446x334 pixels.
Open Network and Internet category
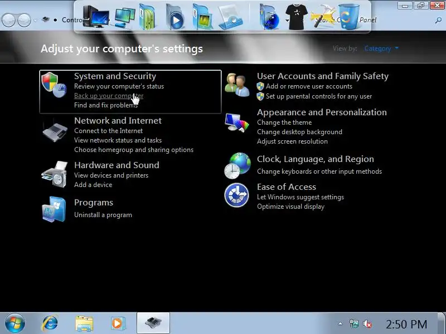(x=118, y=121)
